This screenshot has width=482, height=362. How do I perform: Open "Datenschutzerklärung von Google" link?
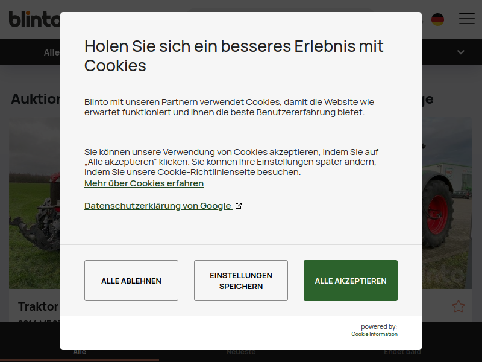[158, 206]
